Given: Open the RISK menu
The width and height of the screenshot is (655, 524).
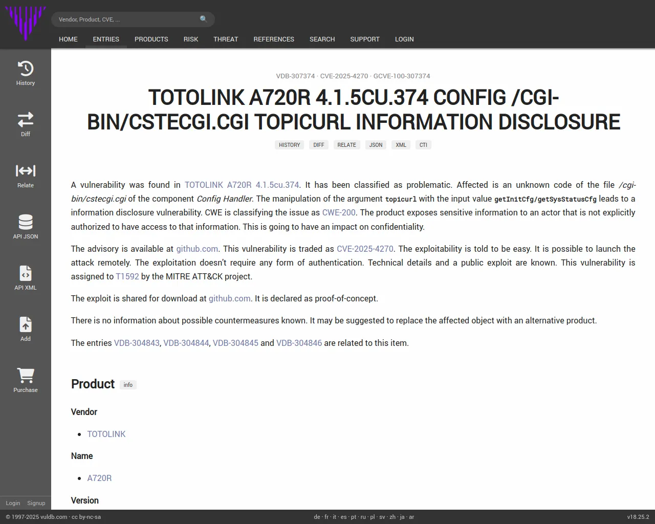Looking at the screenshot, I should pyautogui.click(x=191, y=39).
